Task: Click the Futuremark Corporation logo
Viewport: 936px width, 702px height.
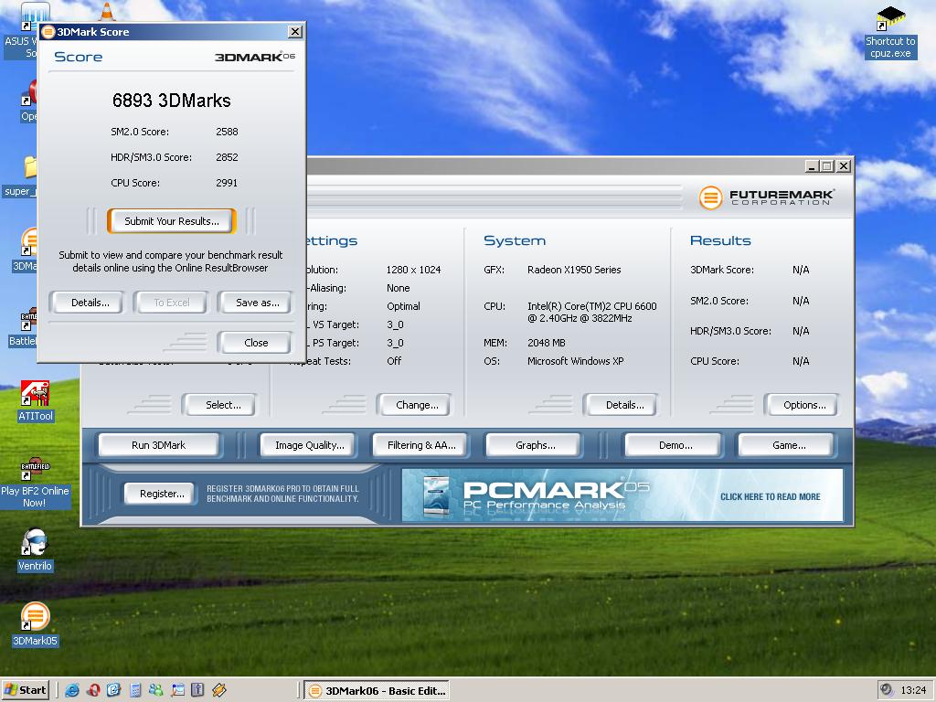Action: click(767, 197)
